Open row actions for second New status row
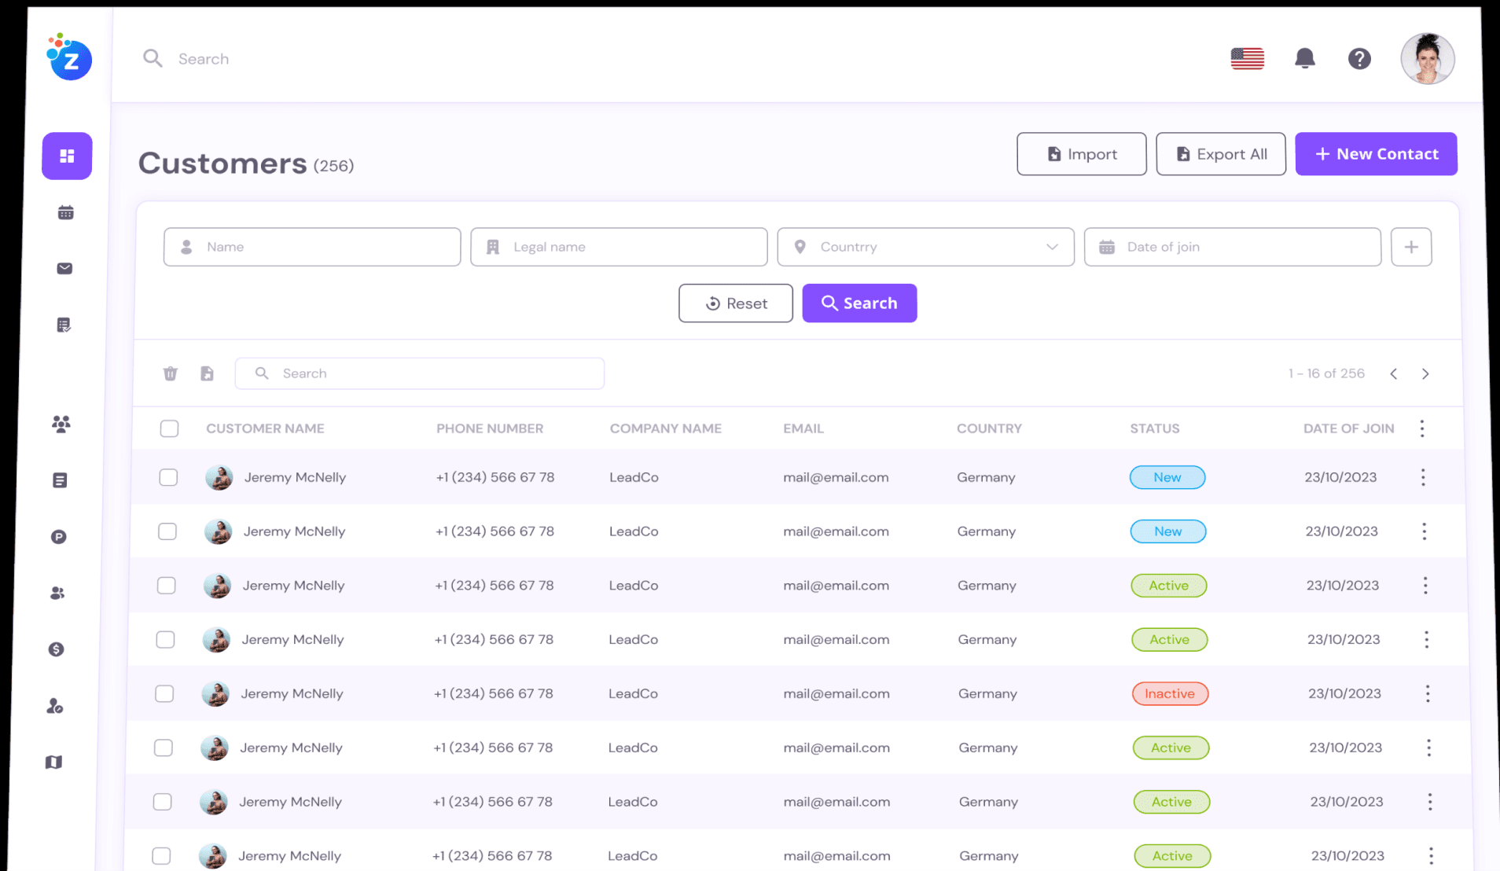 (x=1424, y=531)
